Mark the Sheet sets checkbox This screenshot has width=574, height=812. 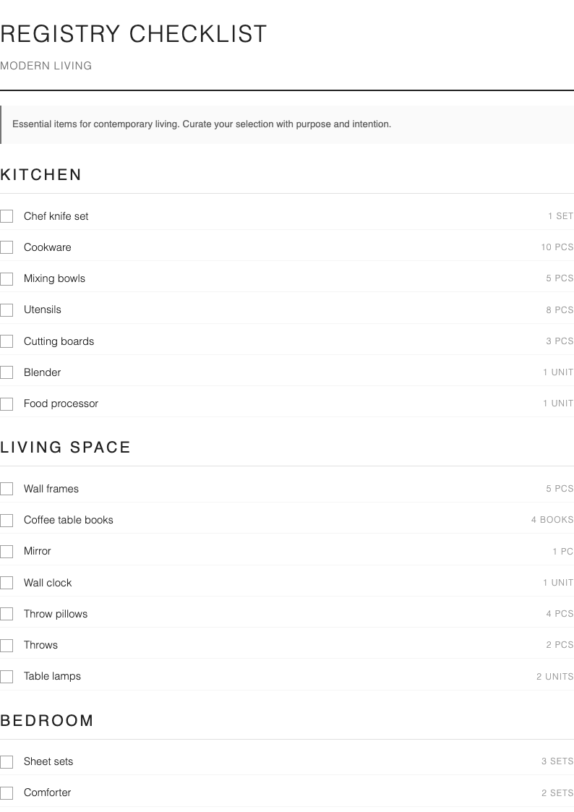[7, 761]
